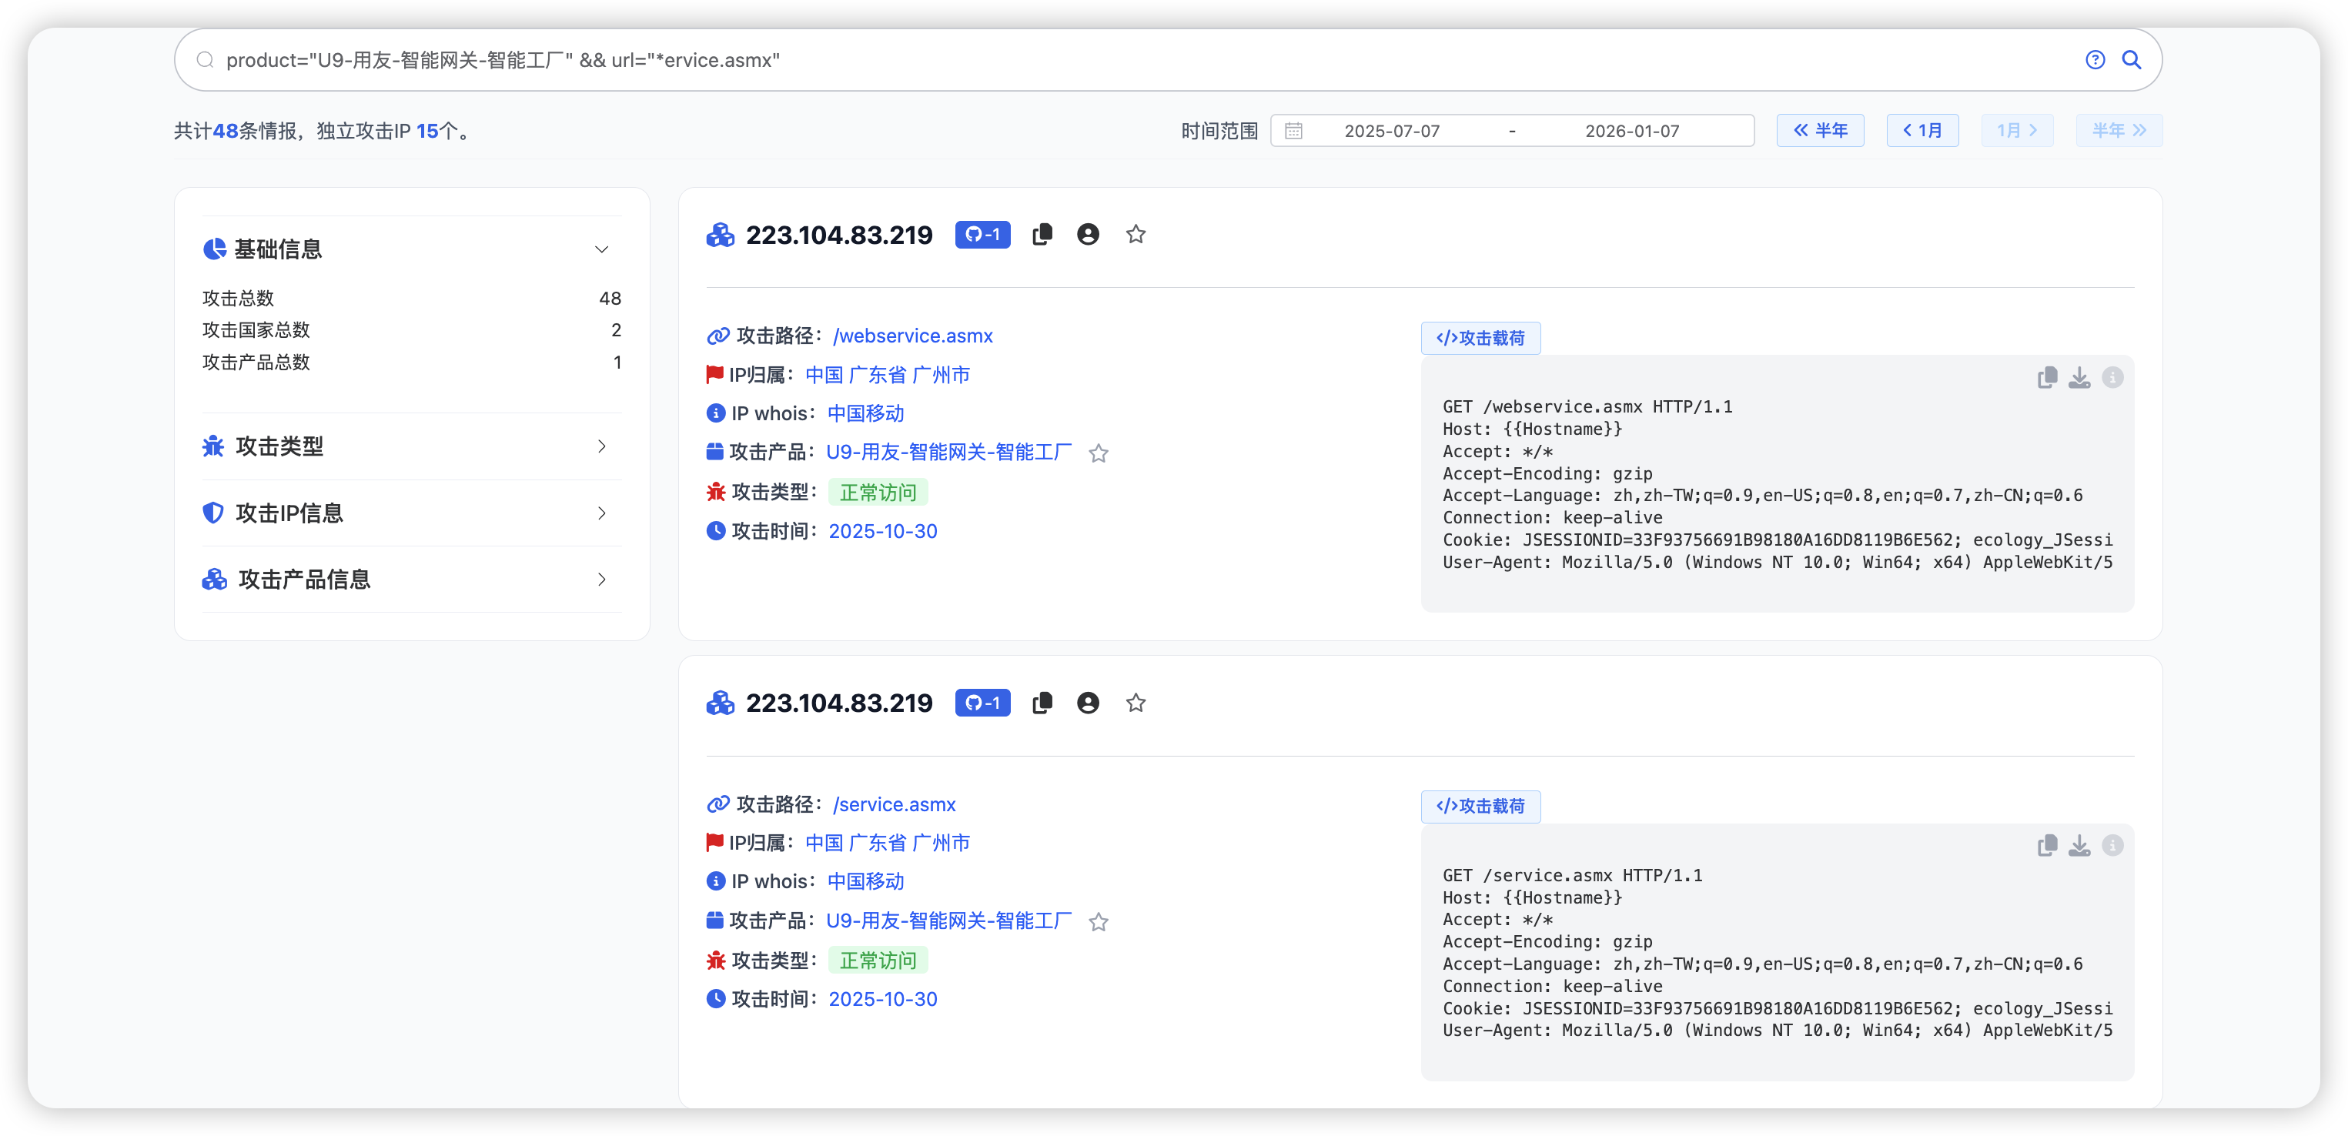The image size is (2348, 1136).
Task: Open the query help question-mark icon
Action: pyautogui.click(x=2095, y=60)
